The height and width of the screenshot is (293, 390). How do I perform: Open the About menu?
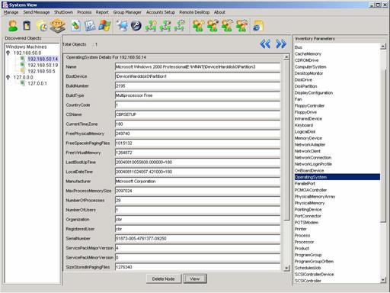coord(219,12)
